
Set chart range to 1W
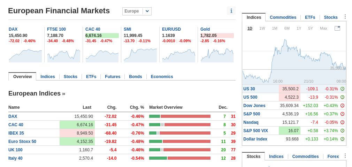coord(262,28)
